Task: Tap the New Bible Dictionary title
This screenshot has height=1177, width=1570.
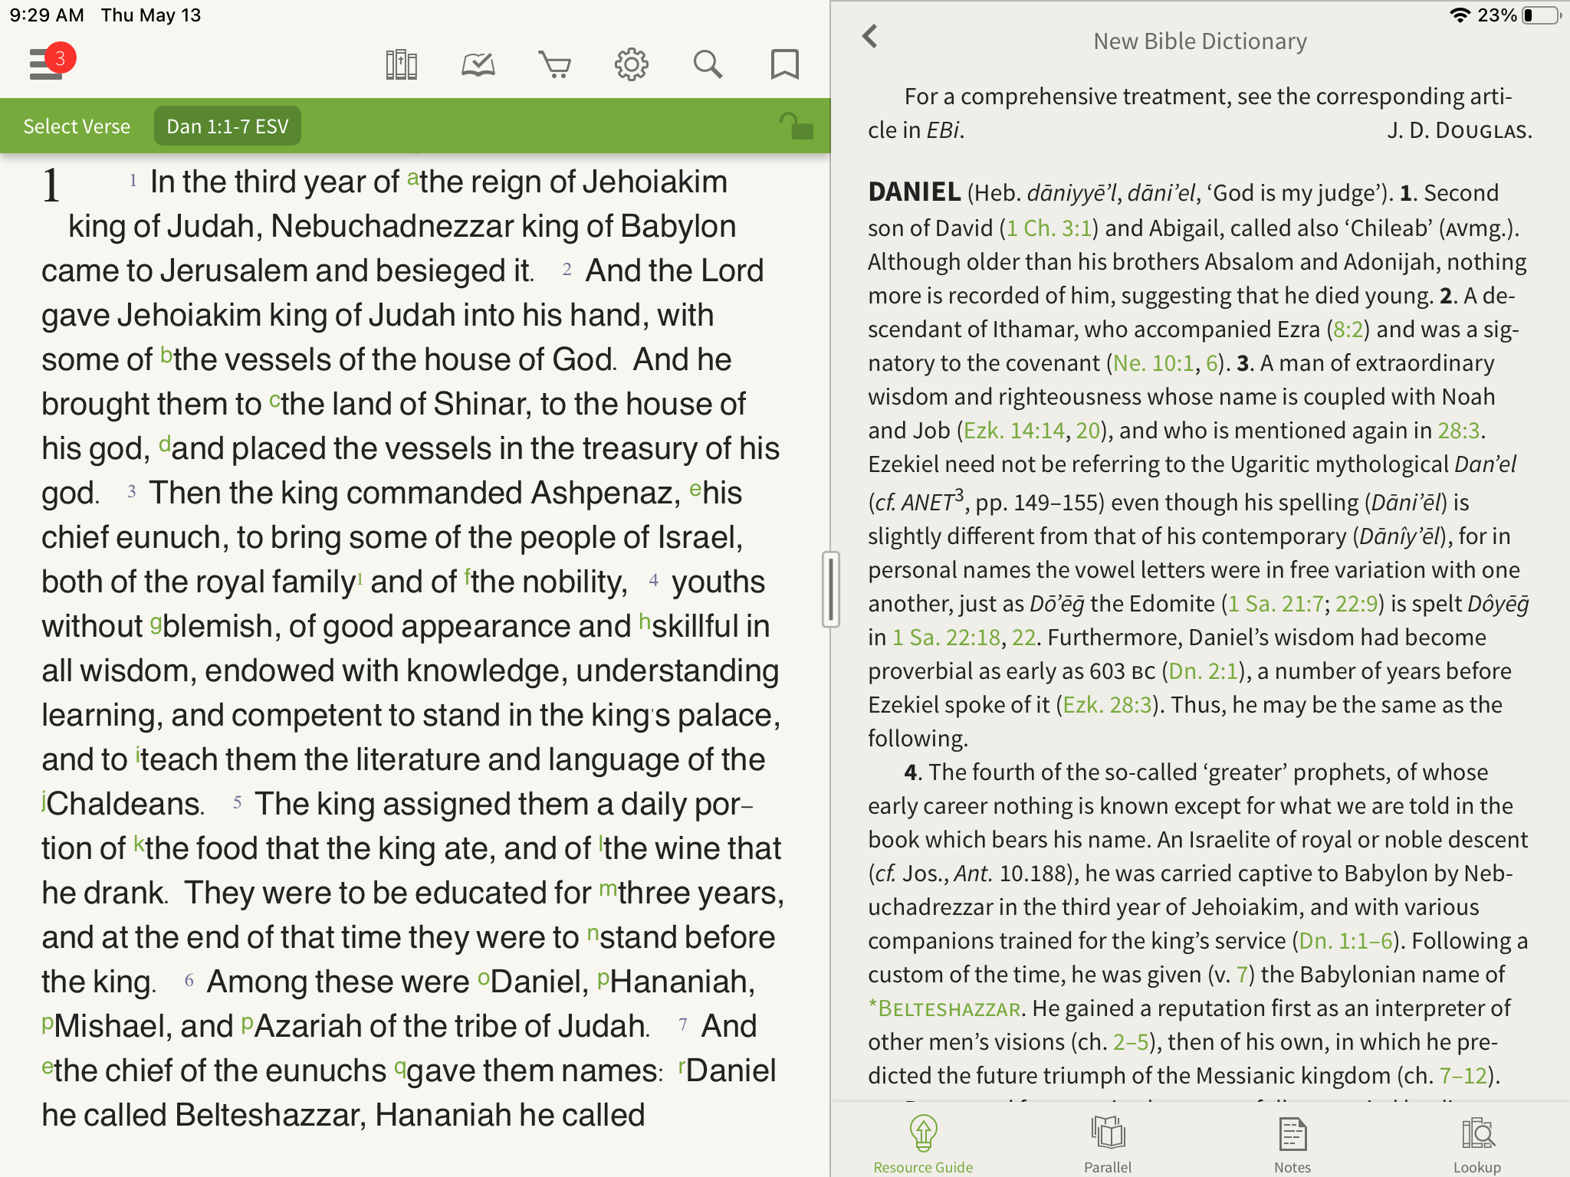Action: 1200,41
